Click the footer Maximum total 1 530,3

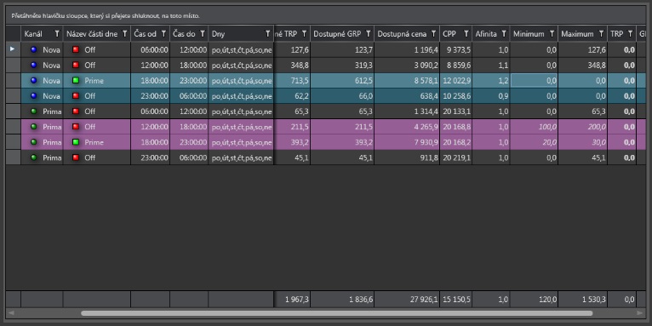(x=583, y=300)
